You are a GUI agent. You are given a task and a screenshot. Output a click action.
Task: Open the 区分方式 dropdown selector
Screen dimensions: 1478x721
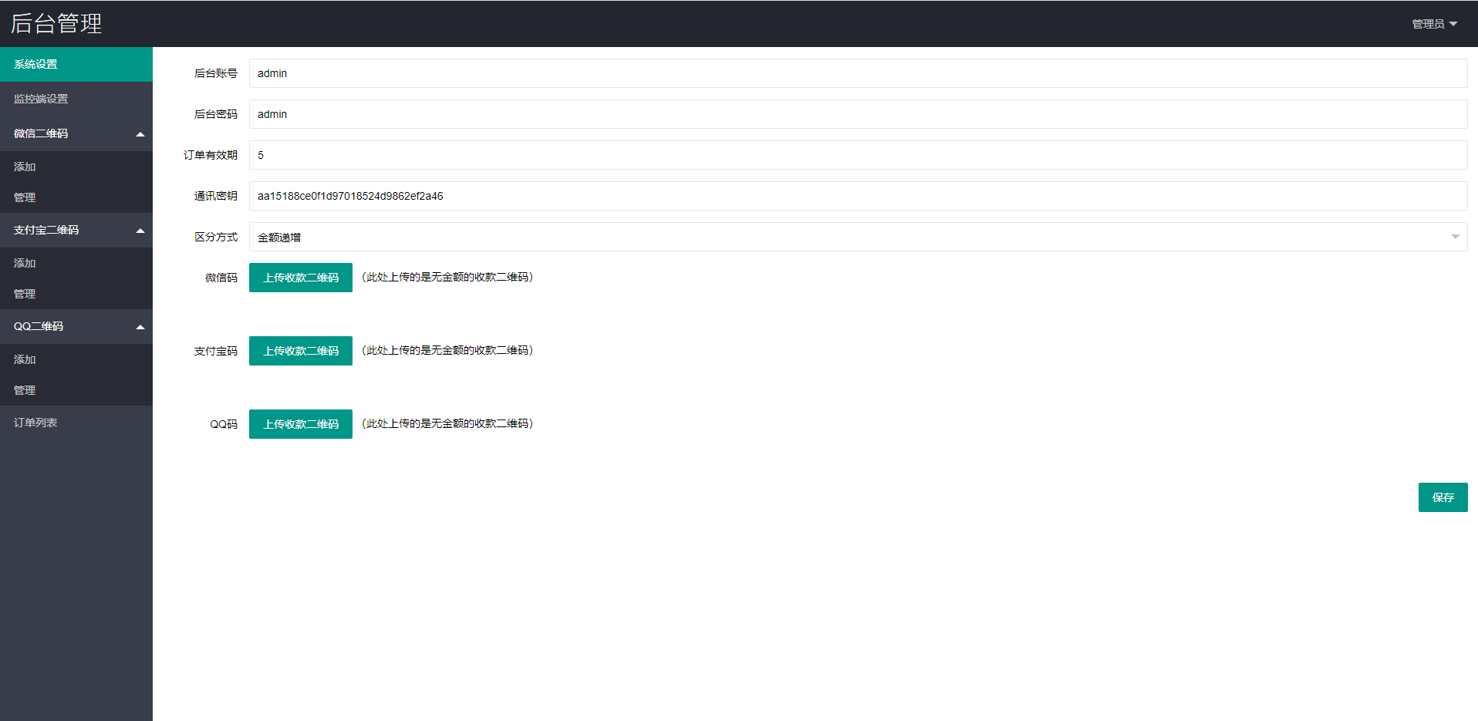click(858, 237)
